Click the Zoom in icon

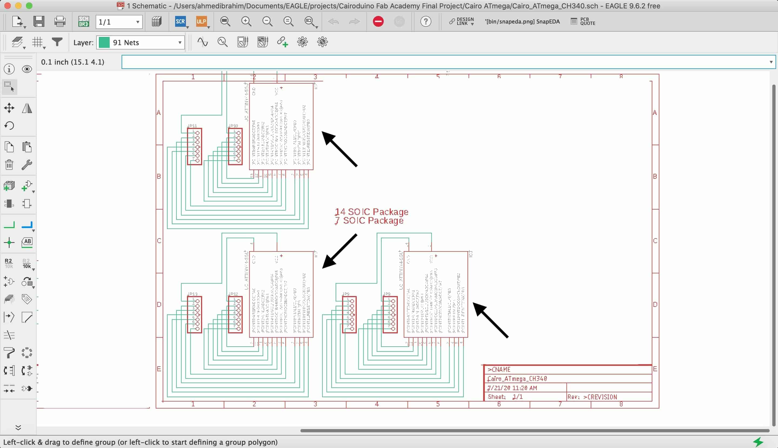[x=246, y=22]
